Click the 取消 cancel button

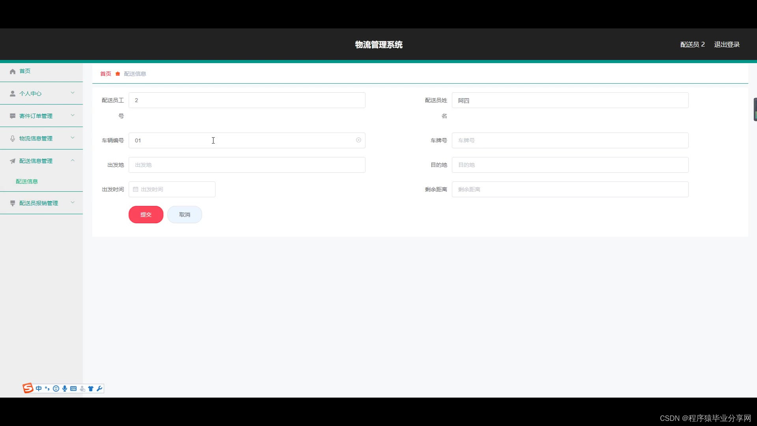click(185, 215)
